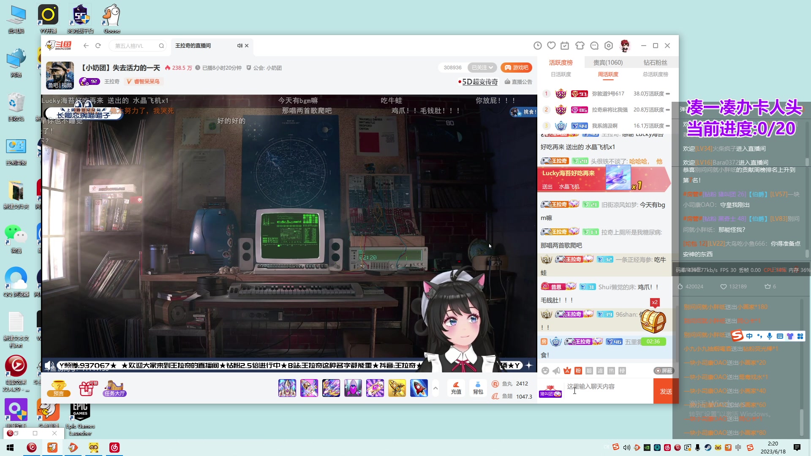Click the 睿智呆呆鸟 tag
This screenshot has width=811, height=456.
(143, 81)
